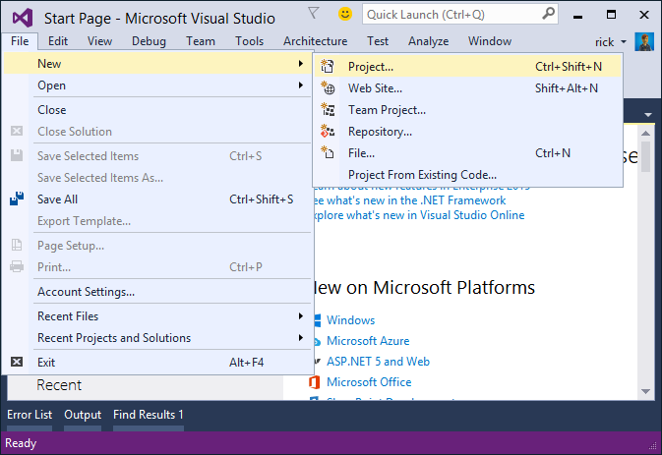This screenshot has height=455, width=662.
Task: Click the Ready status bar text
Action: [x=21, y=443]
